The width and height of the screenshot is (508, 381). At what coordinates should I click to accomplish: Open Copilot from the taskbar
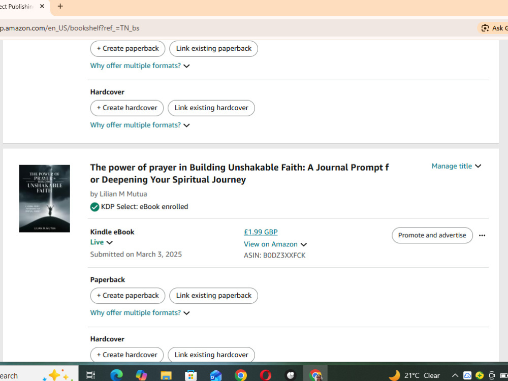coord(141,375)
